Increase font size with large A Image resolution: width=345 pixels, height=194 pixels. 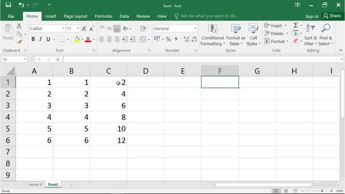[84, 29]
